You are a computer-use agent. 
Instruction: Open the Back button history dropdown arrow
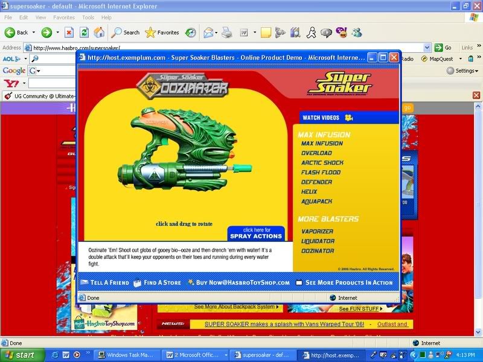tap(34, 33)
